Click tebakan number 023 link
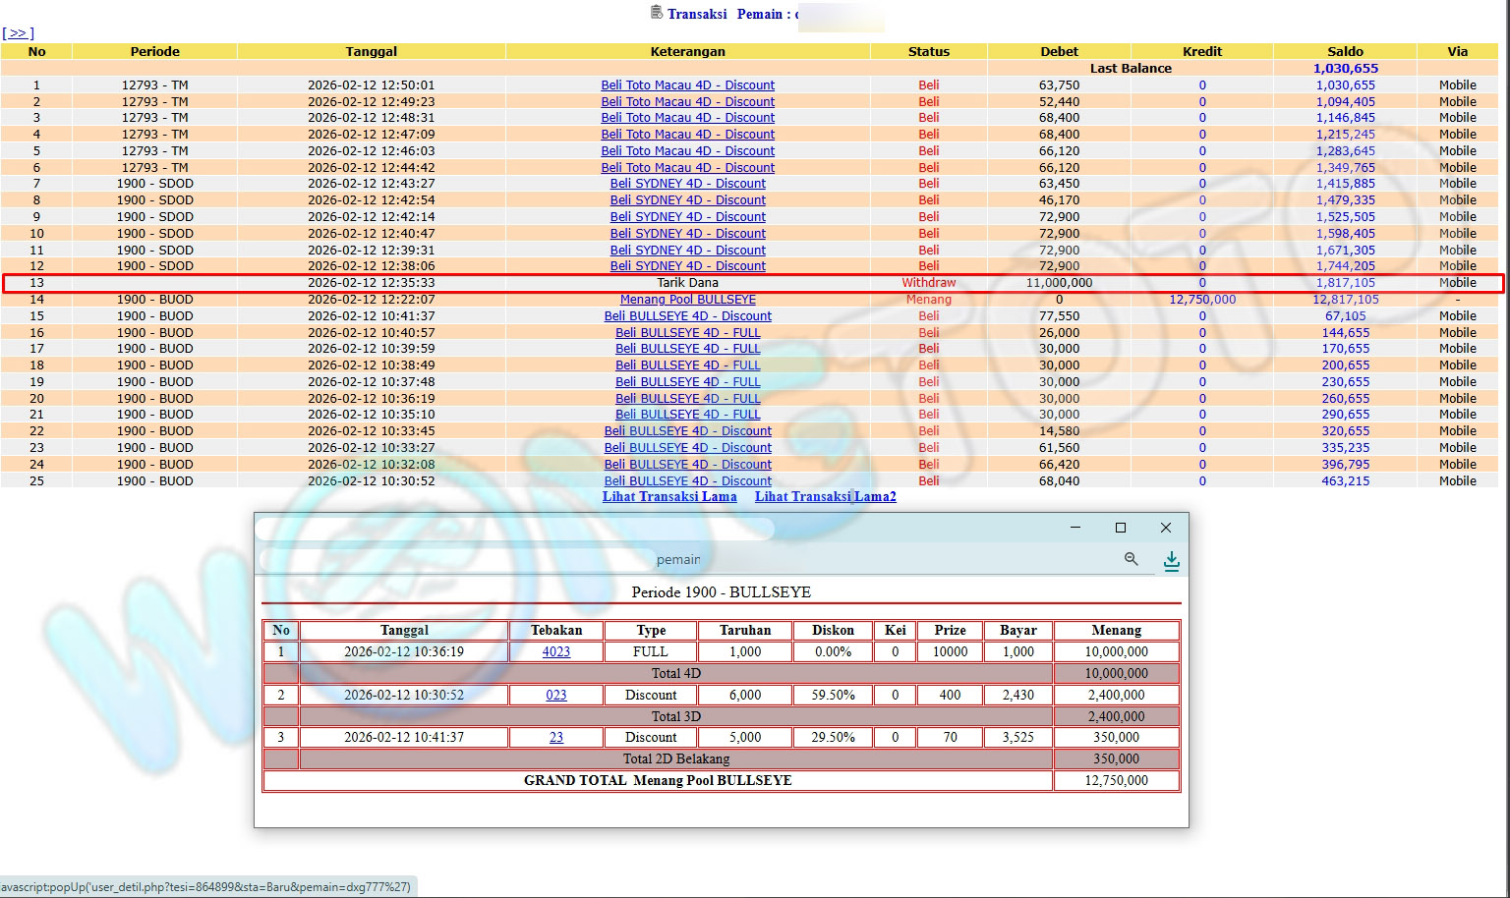This screenshot has height=898, width=1510. (555, 695)
